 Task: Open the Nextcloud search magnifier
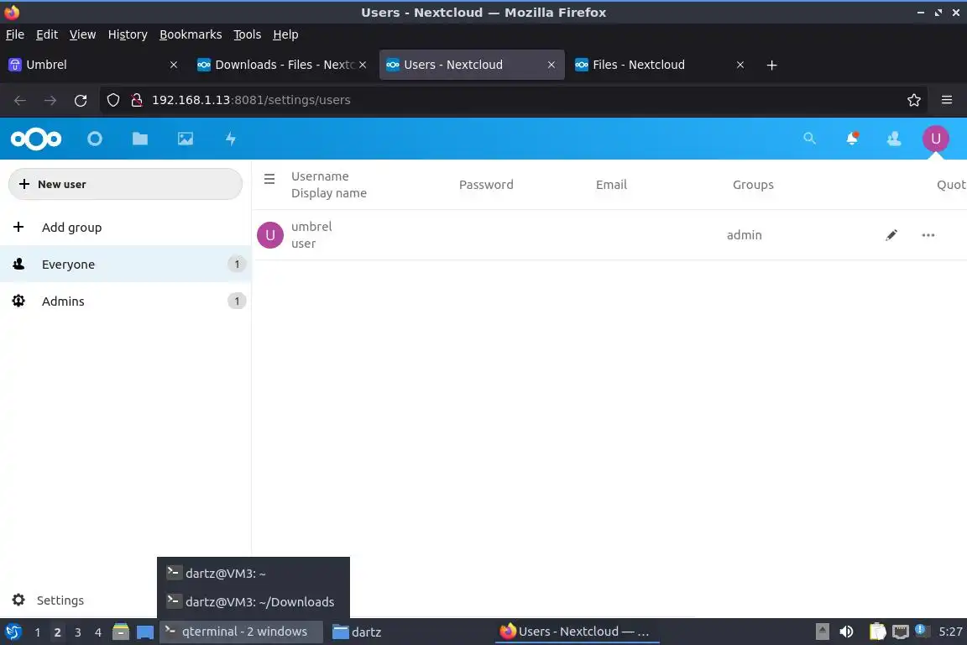click(x=809, y=139)
